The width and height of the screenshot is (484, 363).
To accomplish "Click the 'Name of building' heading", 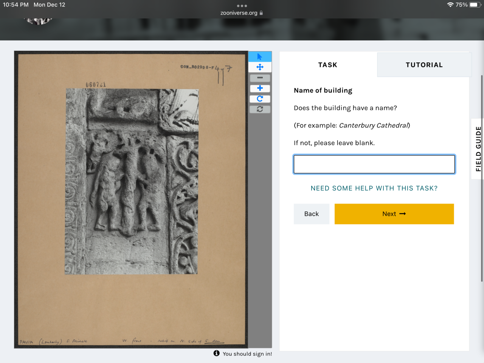I will coord(323,90).
